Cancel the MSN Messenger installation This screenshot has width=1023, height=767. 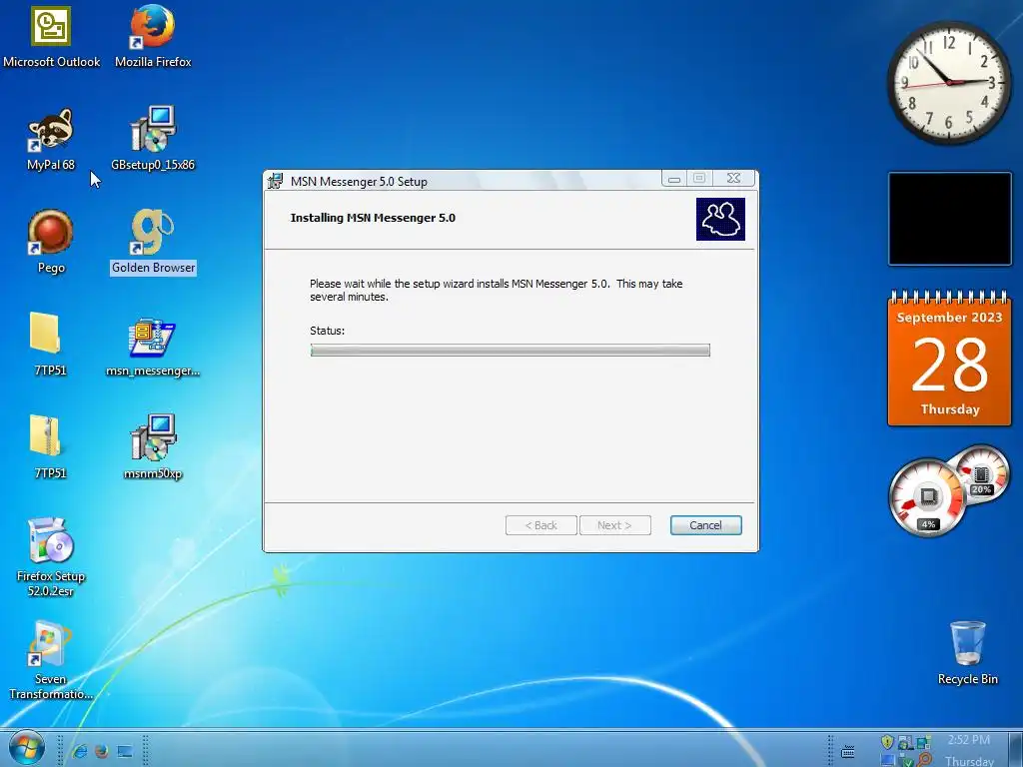(706, 525)
